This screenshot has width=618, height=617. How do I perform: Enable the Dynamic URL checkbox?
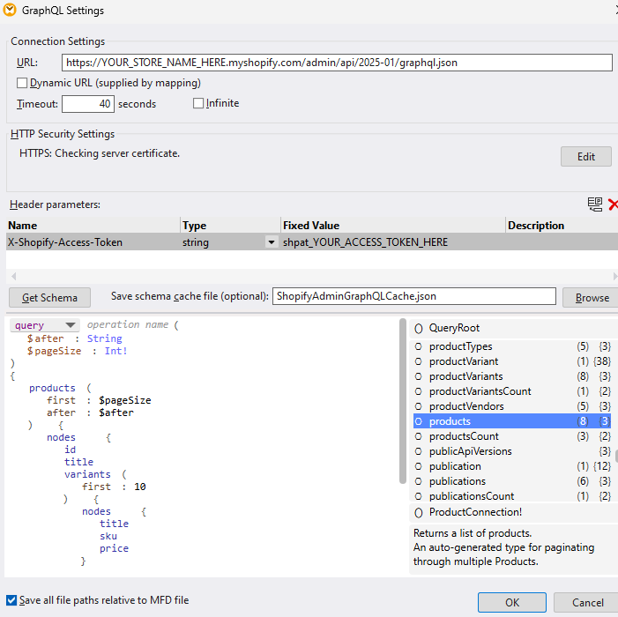click(x=22, y=83)
